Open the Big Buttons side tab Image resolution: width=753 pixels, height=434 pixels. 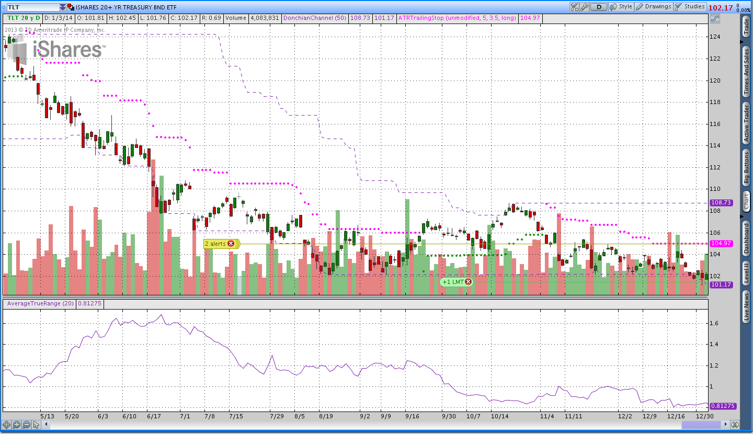746,167
